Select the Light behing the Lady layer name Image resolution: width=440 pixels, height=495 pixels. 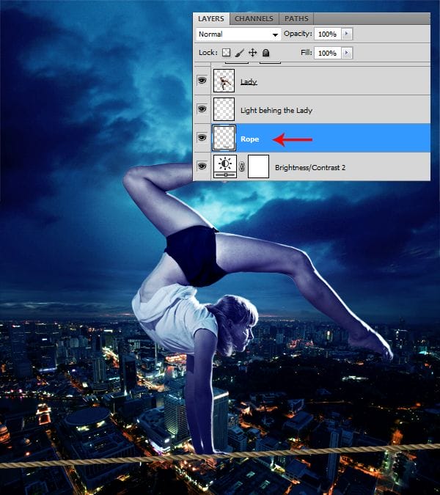pyautogui.click(x=276, y=111)
